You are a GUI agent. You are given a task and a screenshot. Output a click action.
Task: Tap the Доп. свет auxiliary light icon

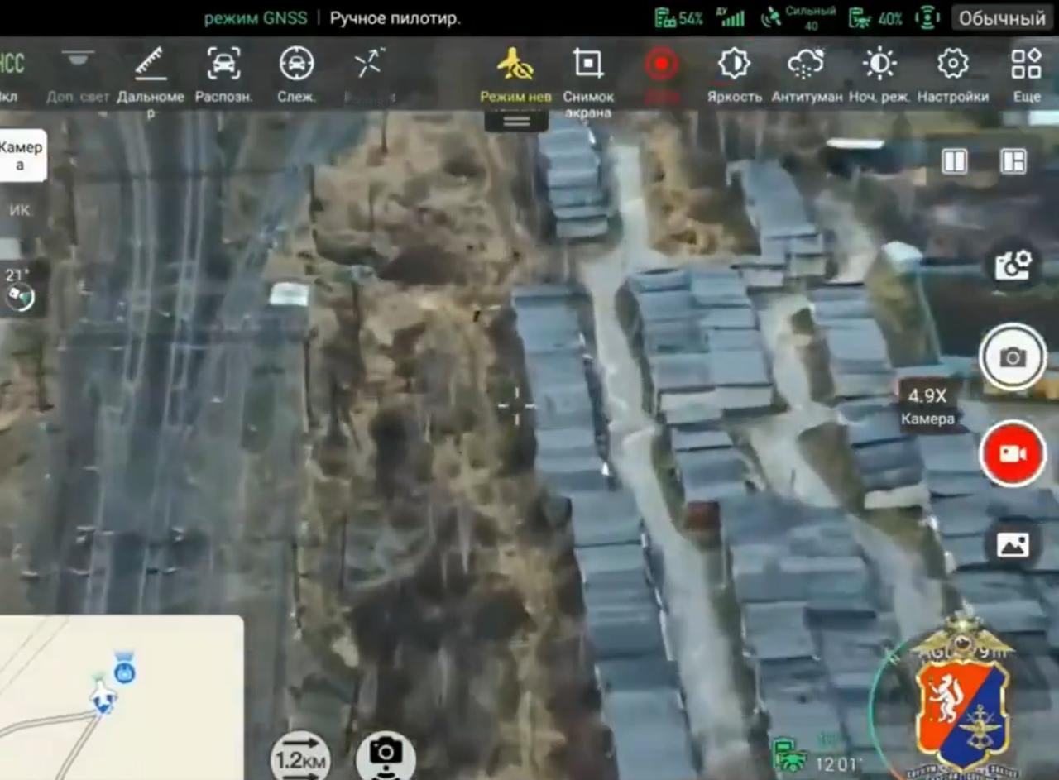(x=78, y=76)
